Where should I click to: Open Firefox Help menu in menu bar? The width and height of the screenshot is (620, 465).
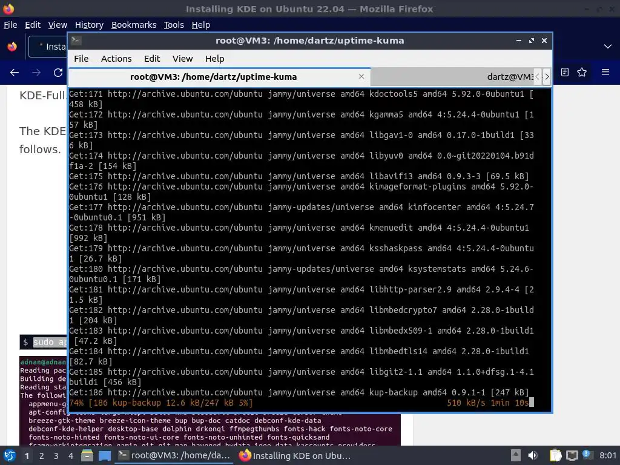click(201, 25)
